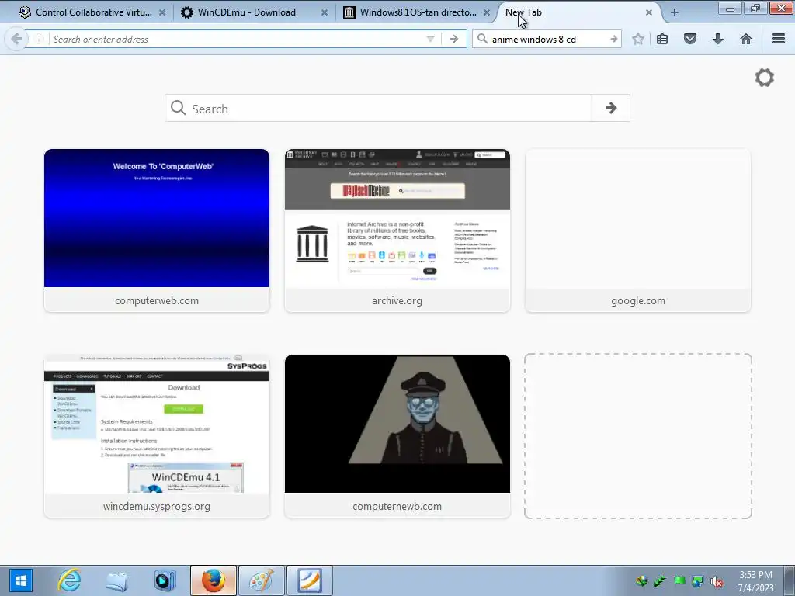Open new tab page settings gear

pos(764,78)
